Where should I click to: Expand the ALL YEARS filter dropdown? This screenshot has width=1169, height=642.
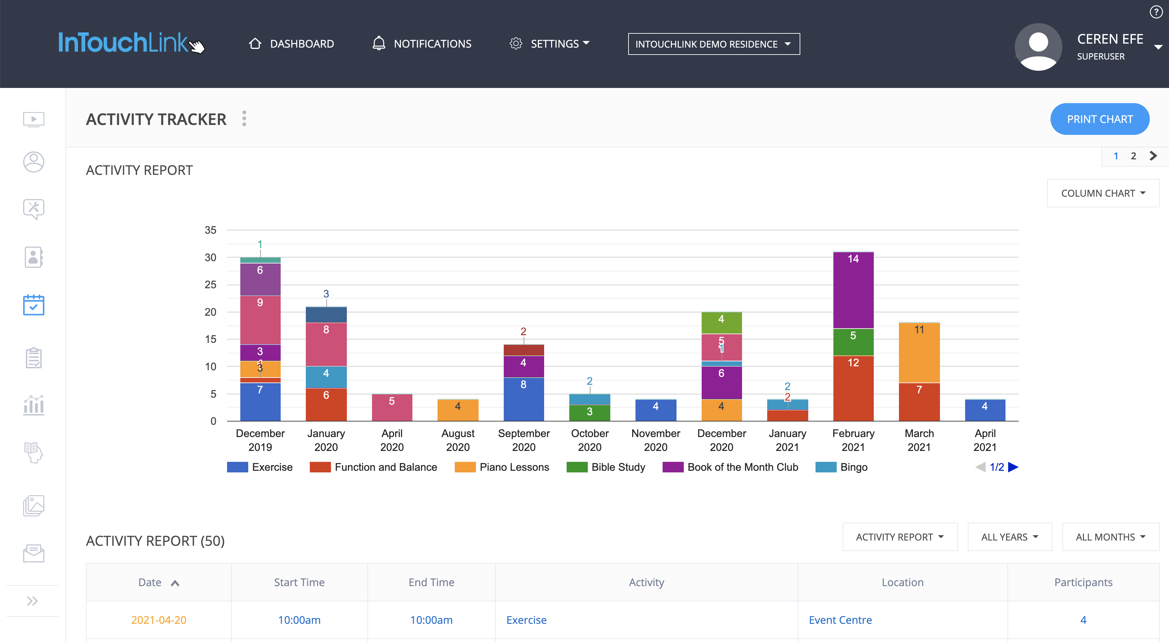(1009, 537)
